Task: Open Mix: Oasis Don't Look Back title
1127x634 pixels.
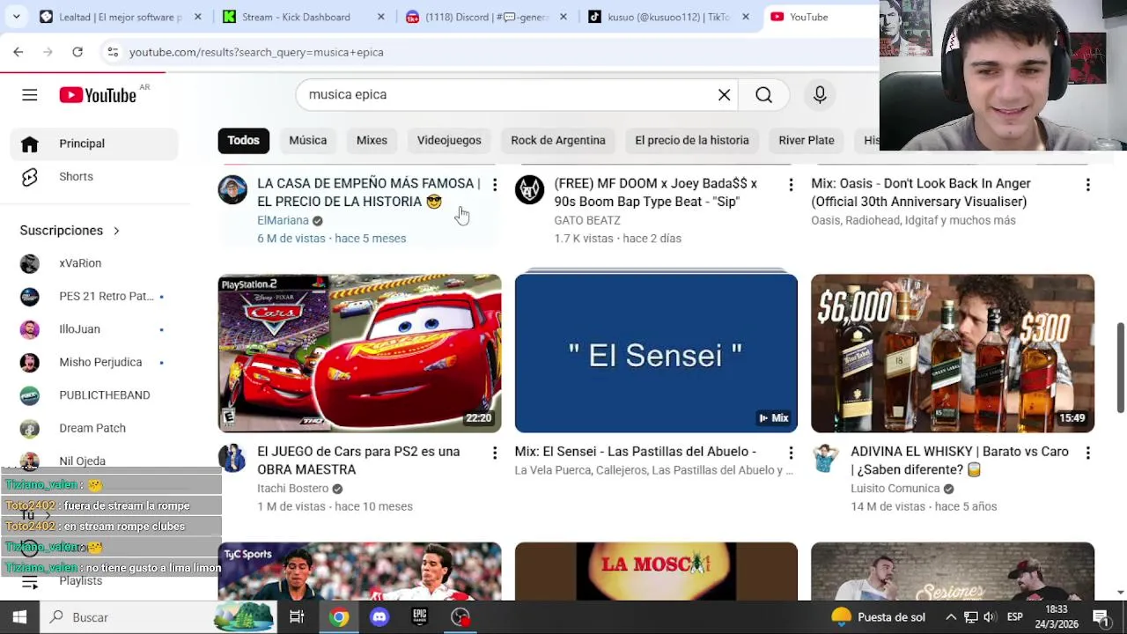Action: point(921,193)
